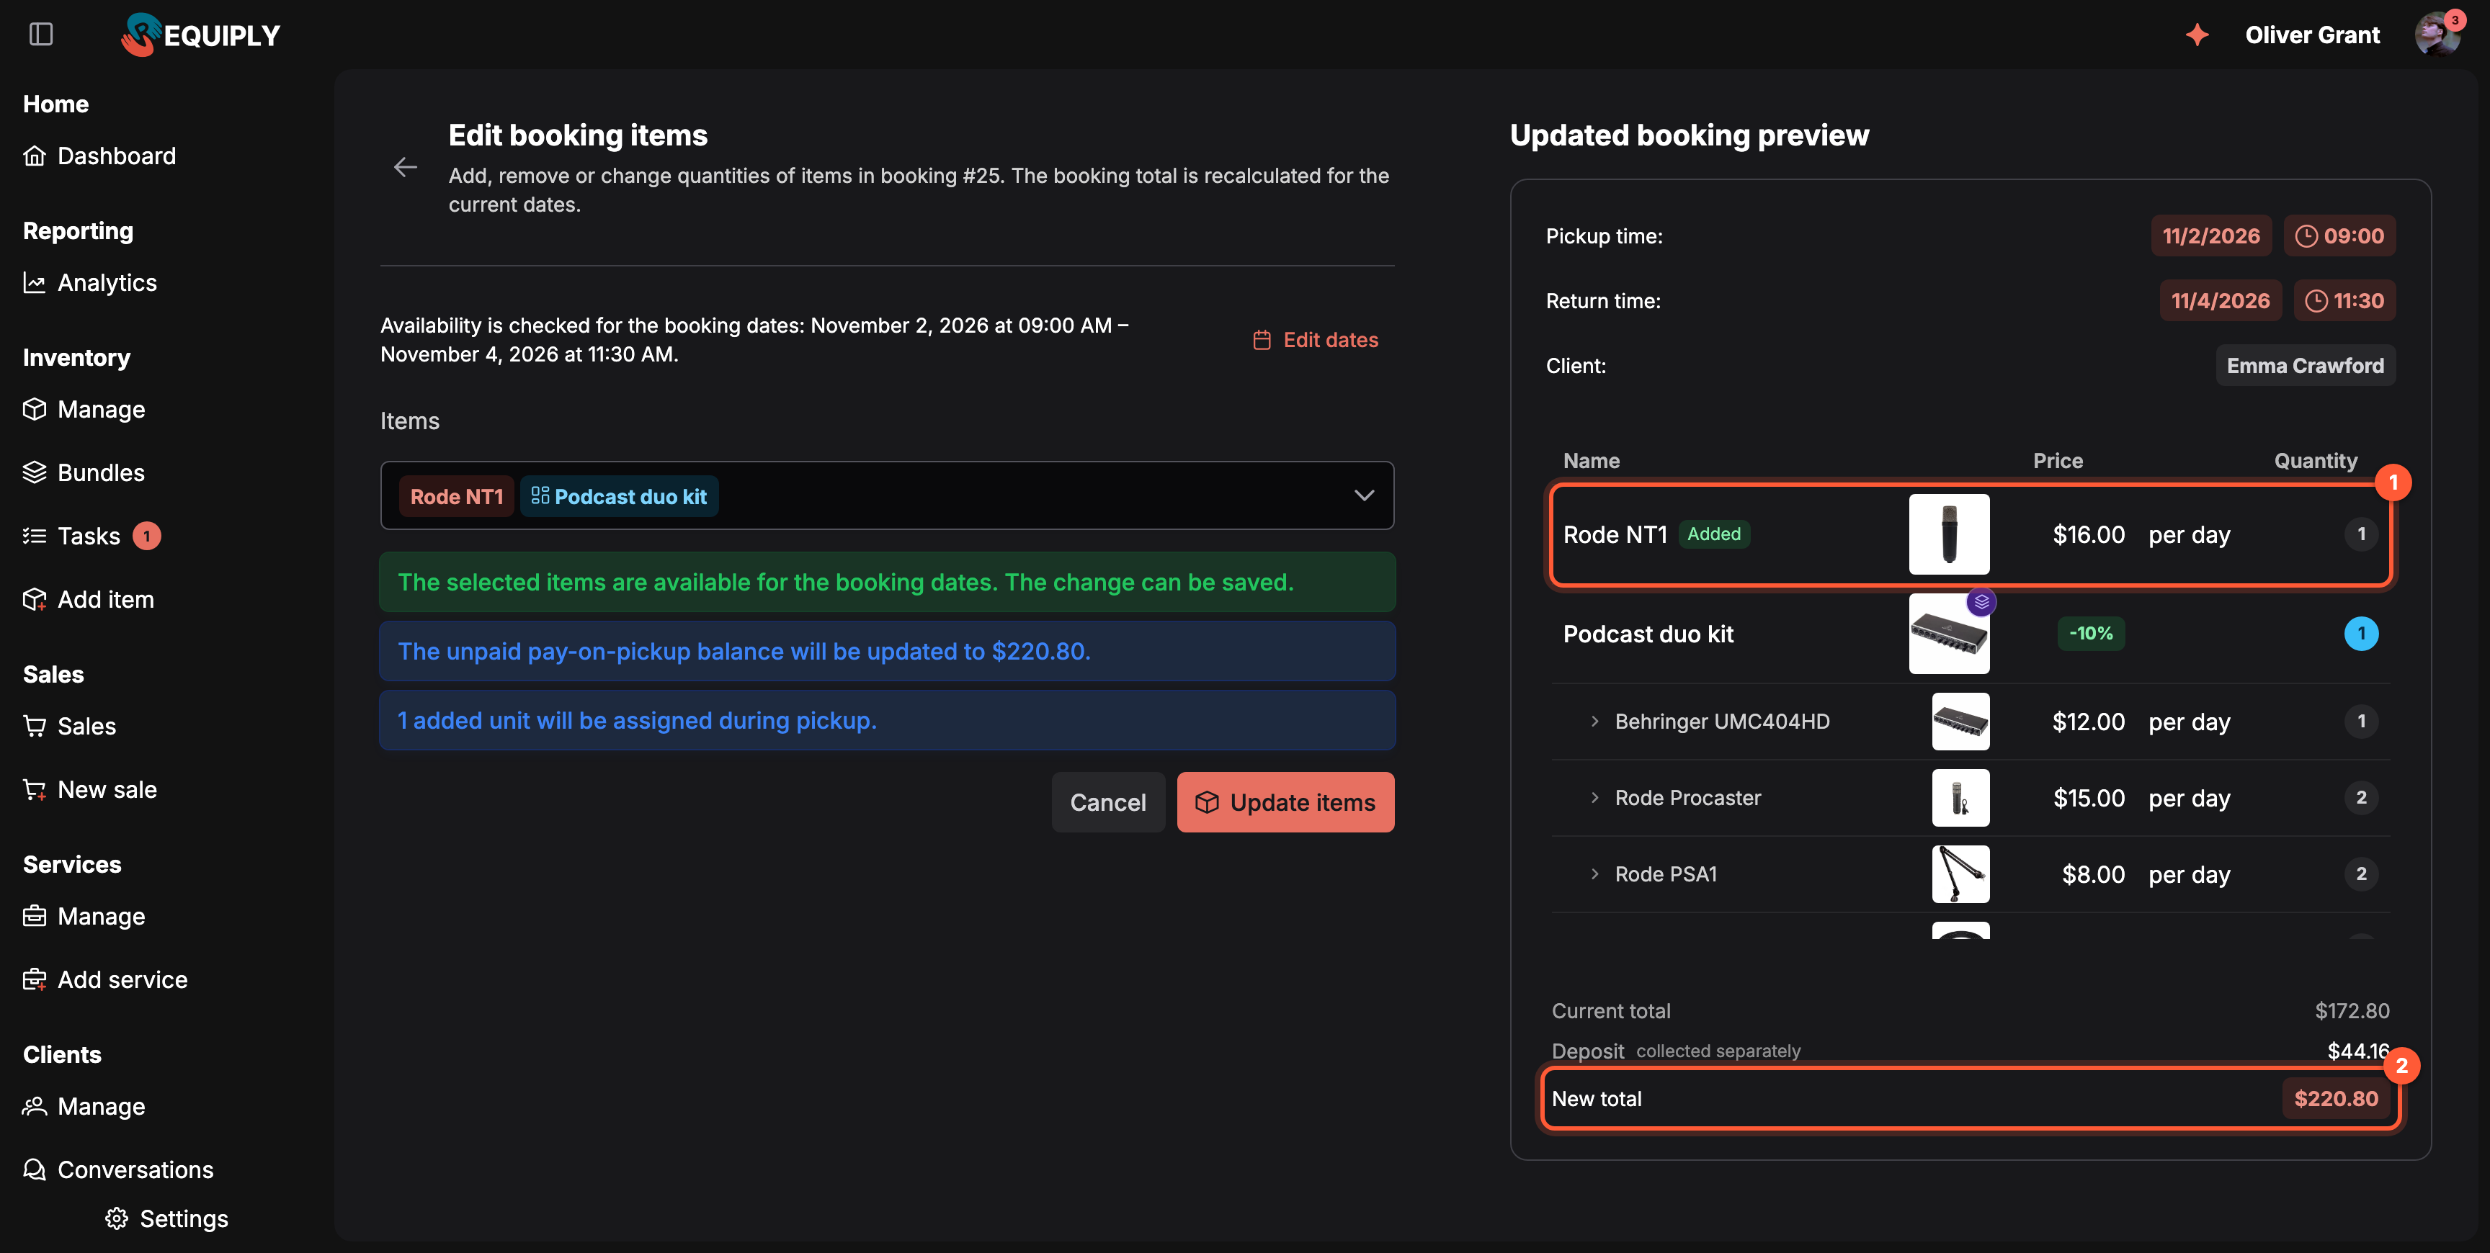The width and height of the screenshot is (2490, 1253).
Task: Open Settings at sidebar bottom
Action: coord(167,1219)
